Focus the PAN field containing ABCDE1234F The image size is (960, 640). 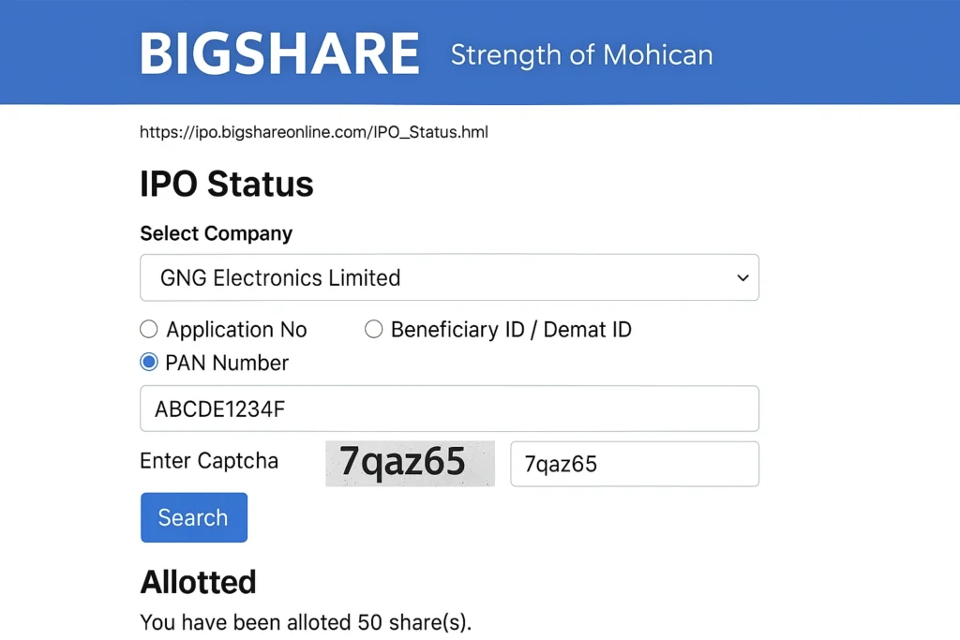pos(449,409)
